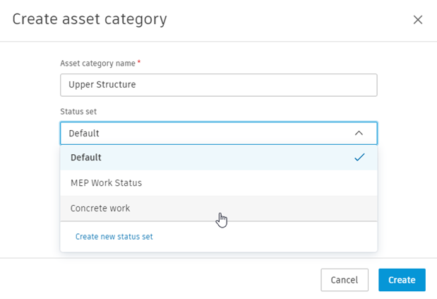Pick Concrete work from the list
Image resolution: width=437 pixels, height=299 pixels.
click(219, 209)
